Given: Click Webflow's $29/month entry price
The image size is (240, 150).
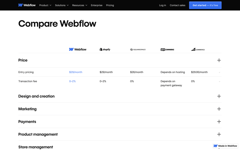Looking at the screenshot, I should click(76, 72).
